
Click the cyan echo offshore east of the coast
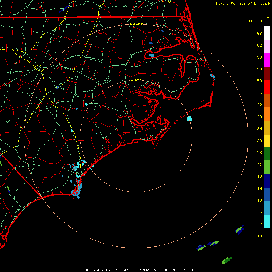[189, 119]
